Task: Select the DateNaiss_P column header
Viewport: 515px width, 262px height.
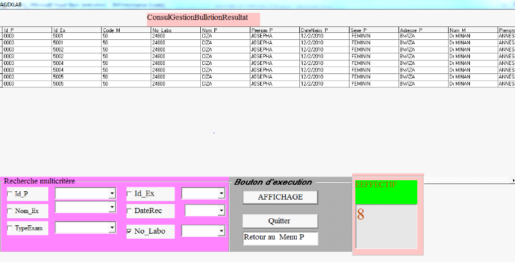Action: [324, 30]
